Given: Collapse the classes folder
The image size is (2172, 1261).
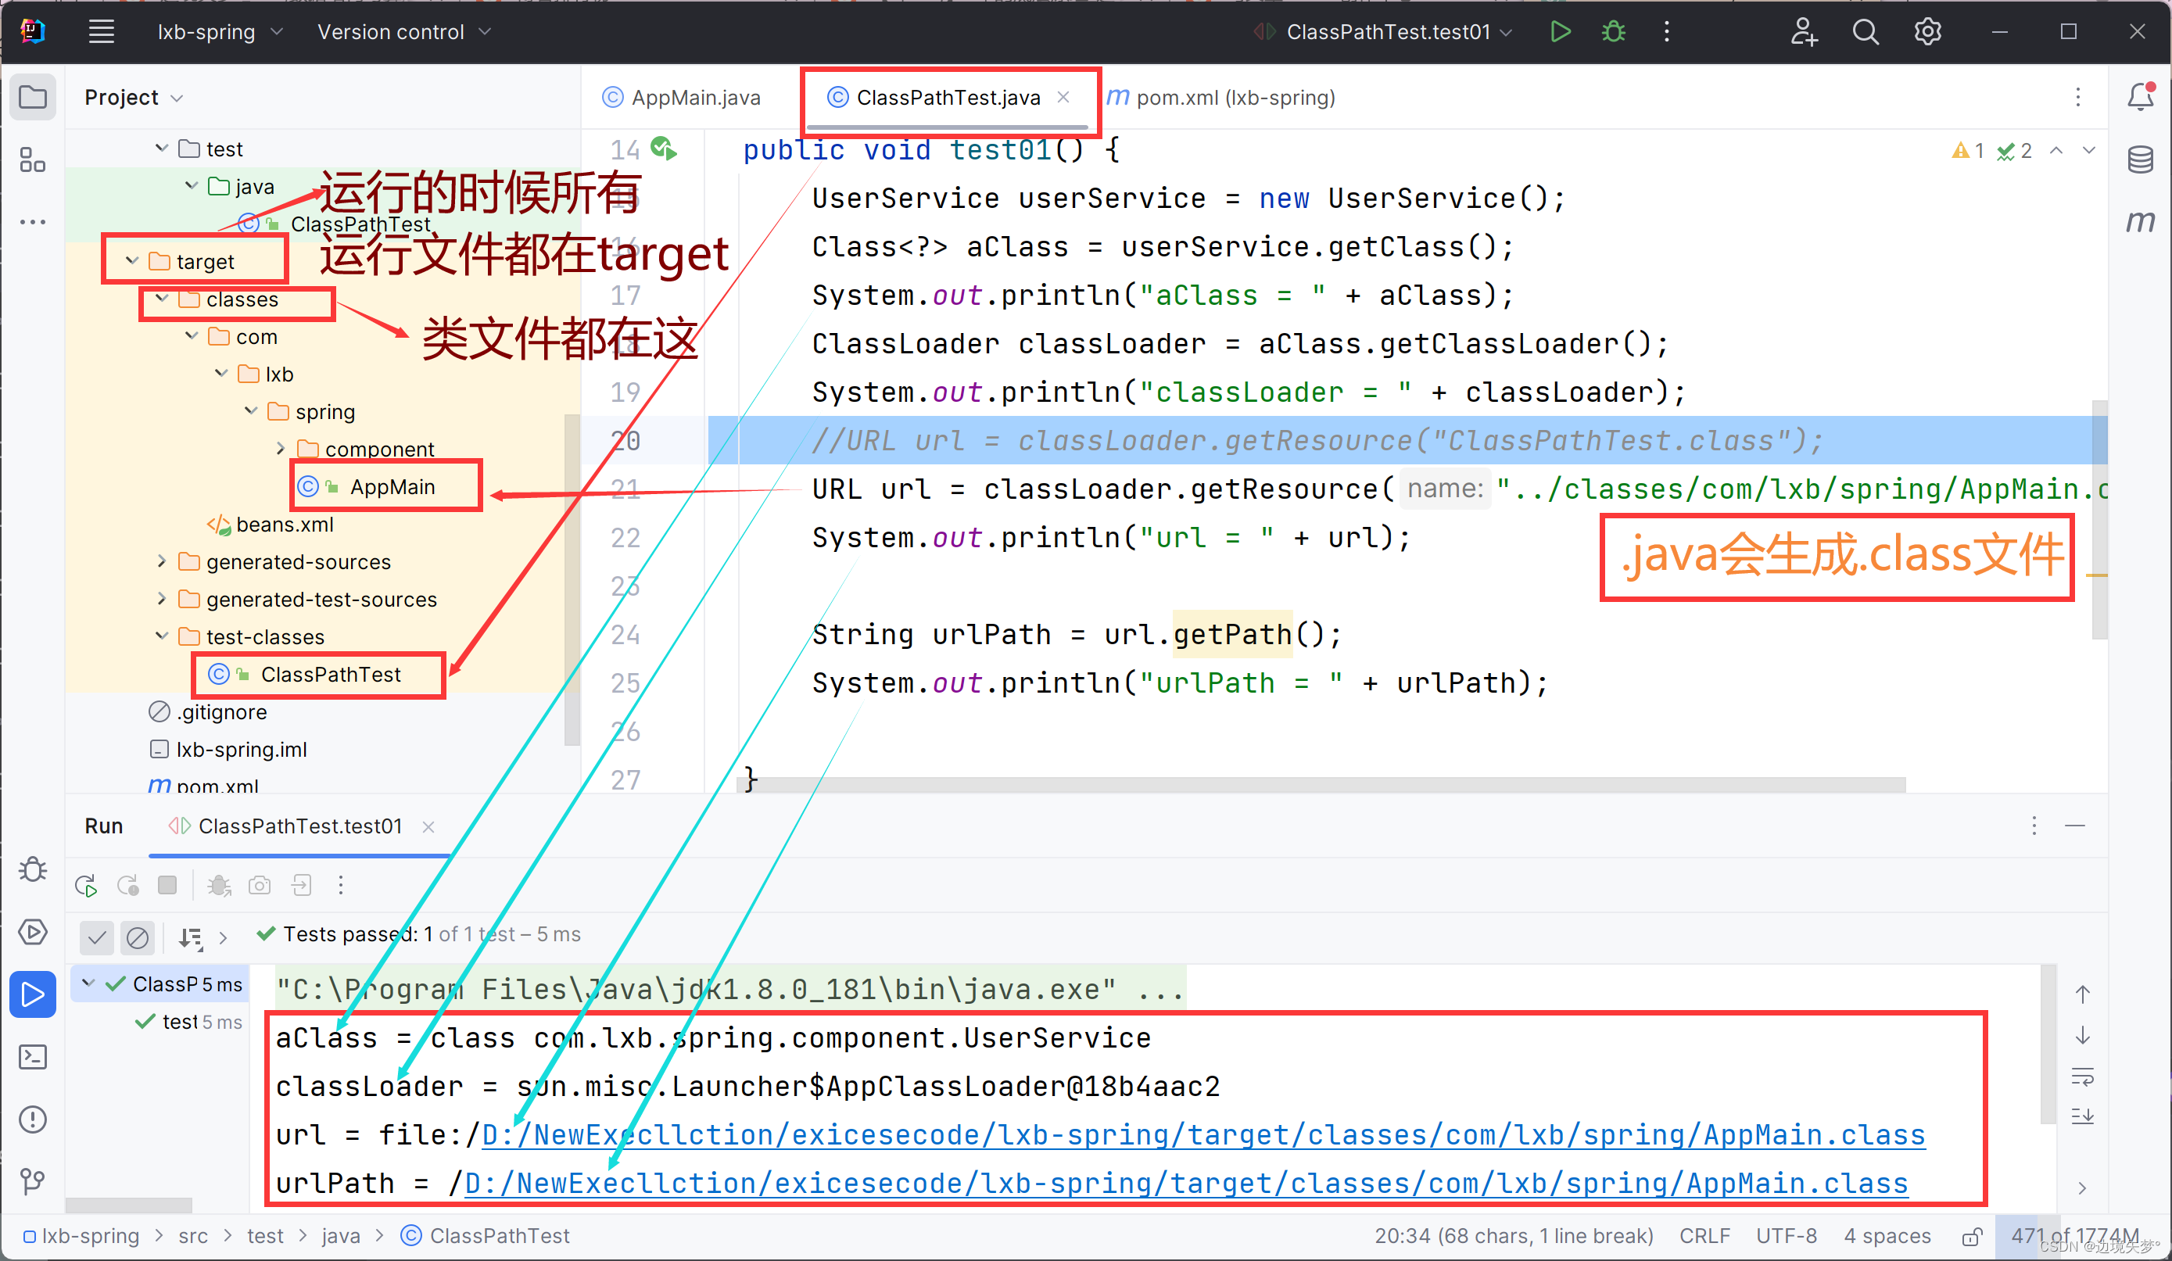Looking at the screenshot, I should (x=161, y=298).
